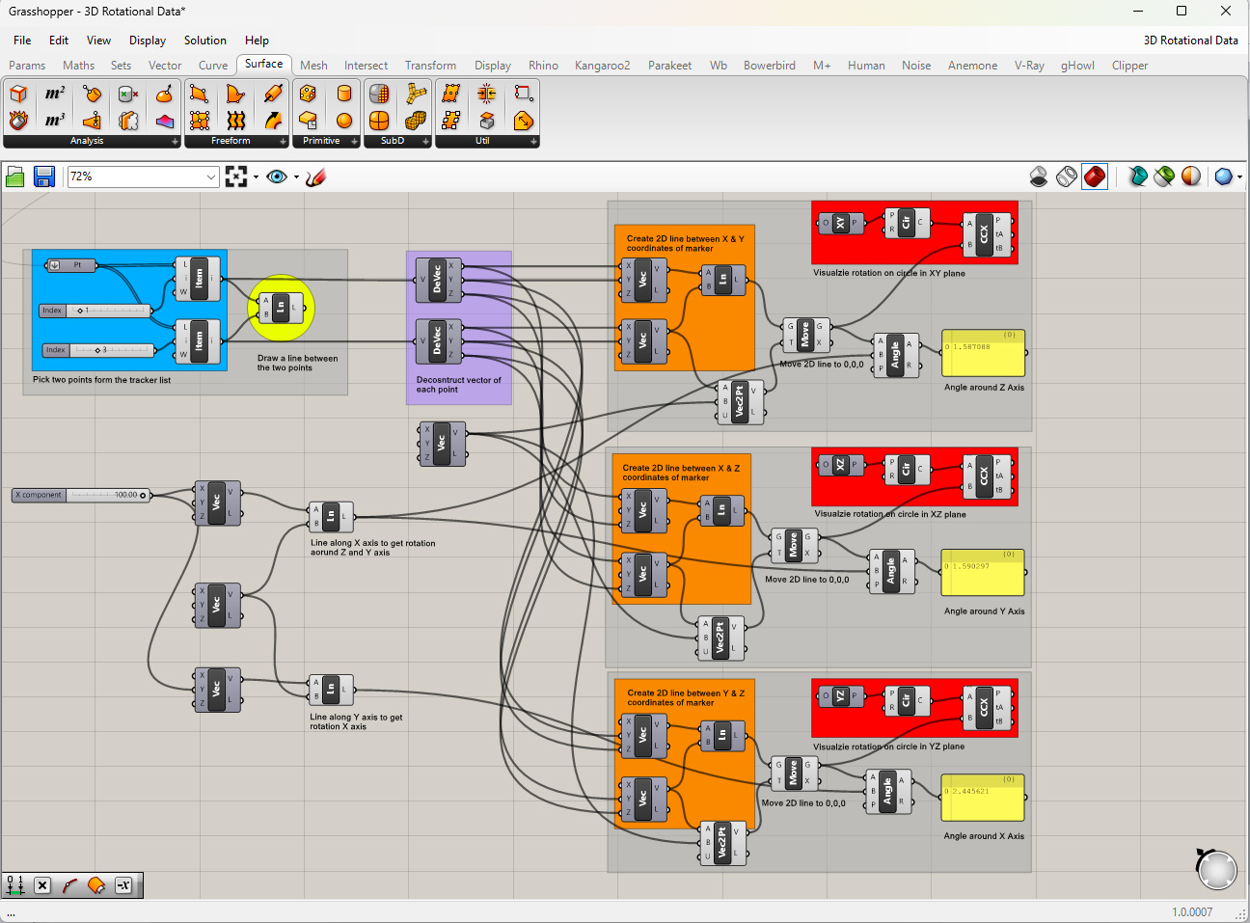Click the X component number slider

coord(82,495)
